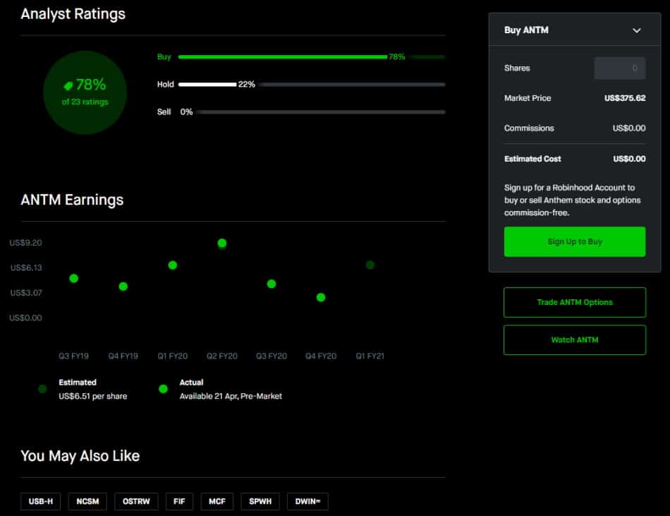Click the Market Price value US$375.62
This screenshot has width=670, height=516.
tap(625, 98)
